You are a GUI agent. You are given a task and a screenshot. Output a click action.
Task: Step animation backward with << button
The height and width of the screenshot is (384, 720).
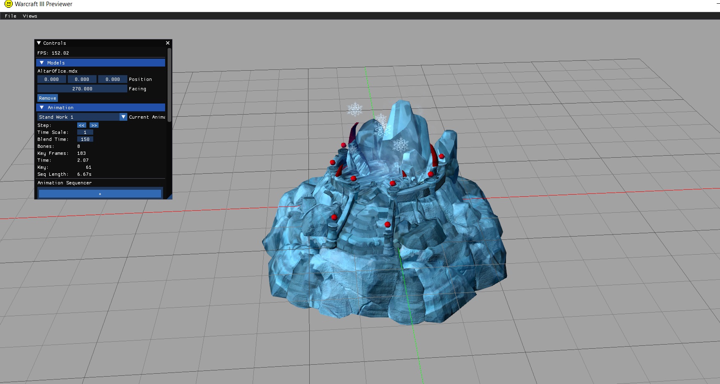pos(81,125)
